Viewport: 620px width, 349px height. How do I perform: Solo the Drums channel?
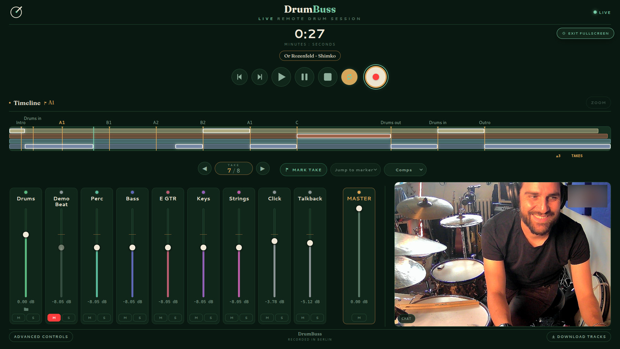(33, 318)
